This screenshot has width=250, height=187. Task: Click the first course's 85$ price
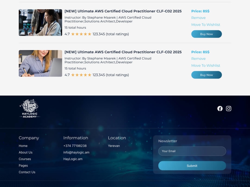tap(200, 11)
